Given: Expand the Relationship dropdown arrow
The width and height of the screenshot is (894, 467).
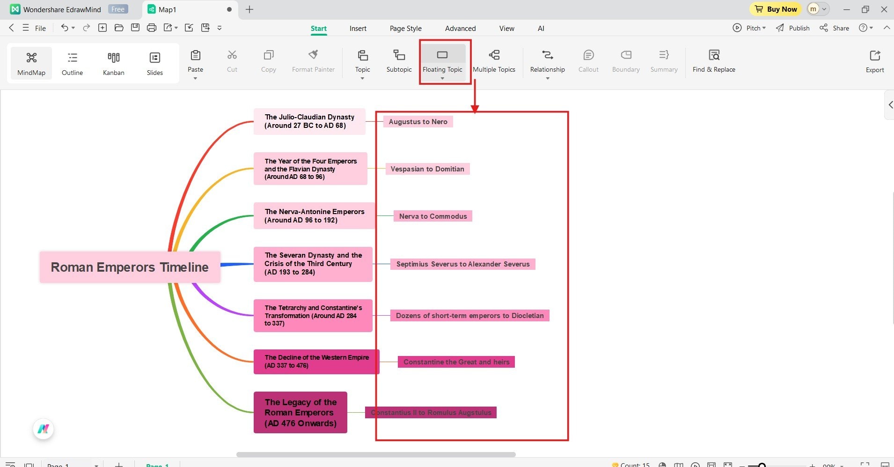Looking at the screenshot, I should 548,78.
